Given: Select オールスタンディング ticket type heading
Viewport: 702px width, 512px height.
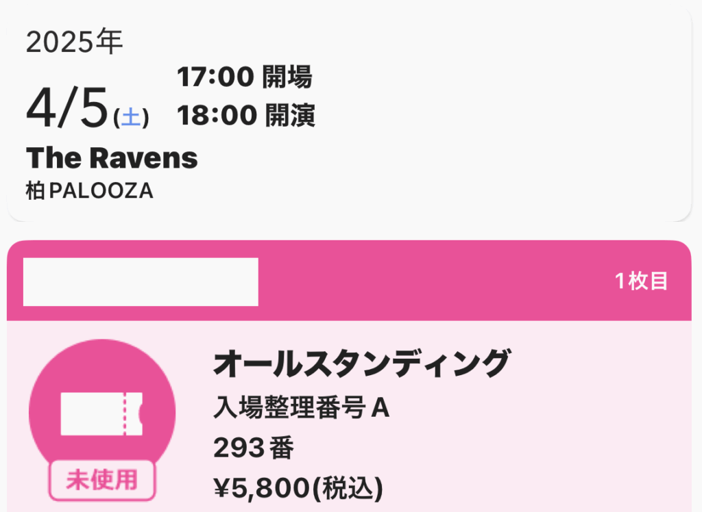Looking at the screenshot, I should 362,363.
